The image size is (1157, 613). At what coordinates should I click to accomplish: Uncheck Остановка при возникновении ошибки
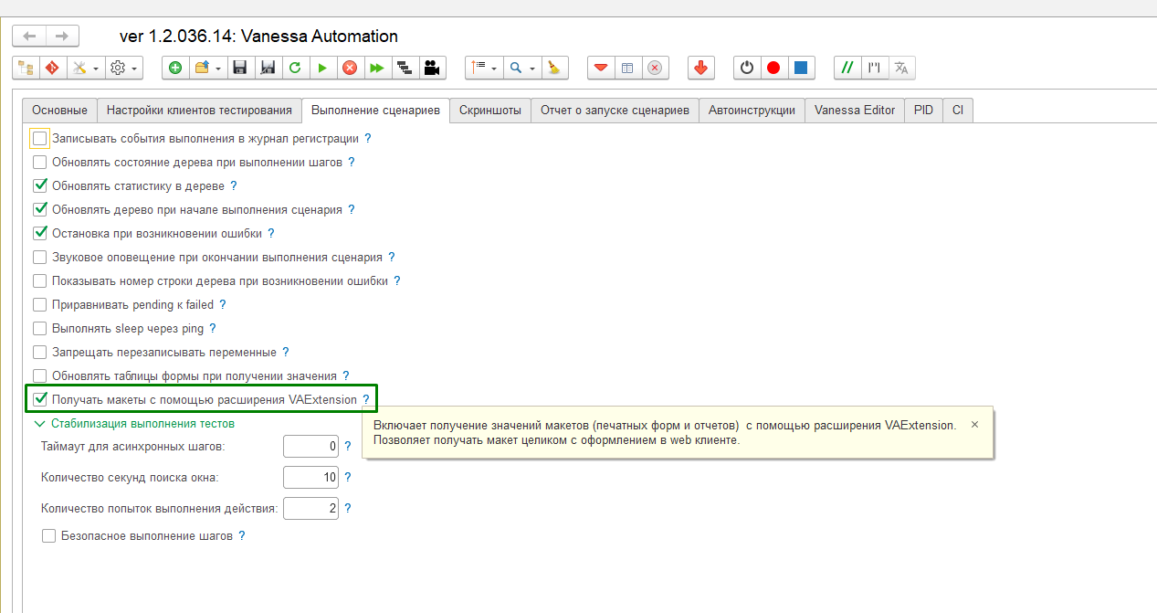point(39,233)
